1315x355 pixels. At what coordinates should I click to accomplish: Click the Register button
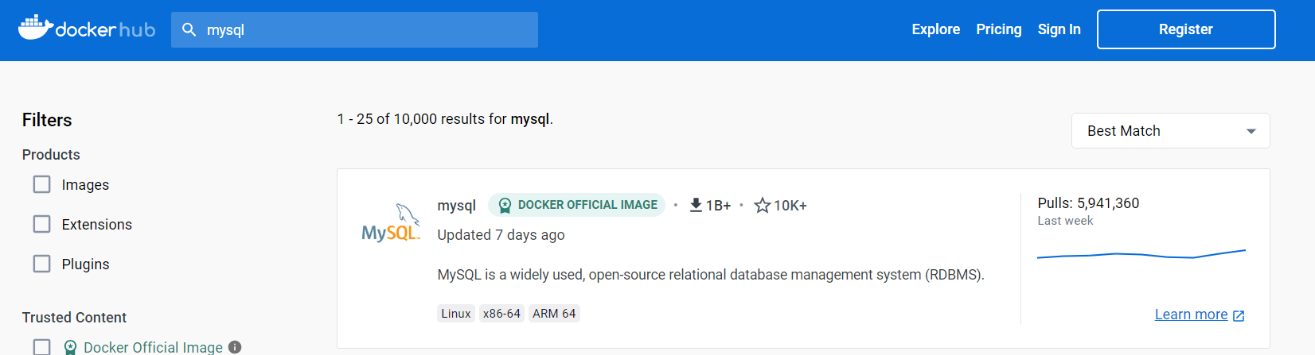pos(1186,29)
